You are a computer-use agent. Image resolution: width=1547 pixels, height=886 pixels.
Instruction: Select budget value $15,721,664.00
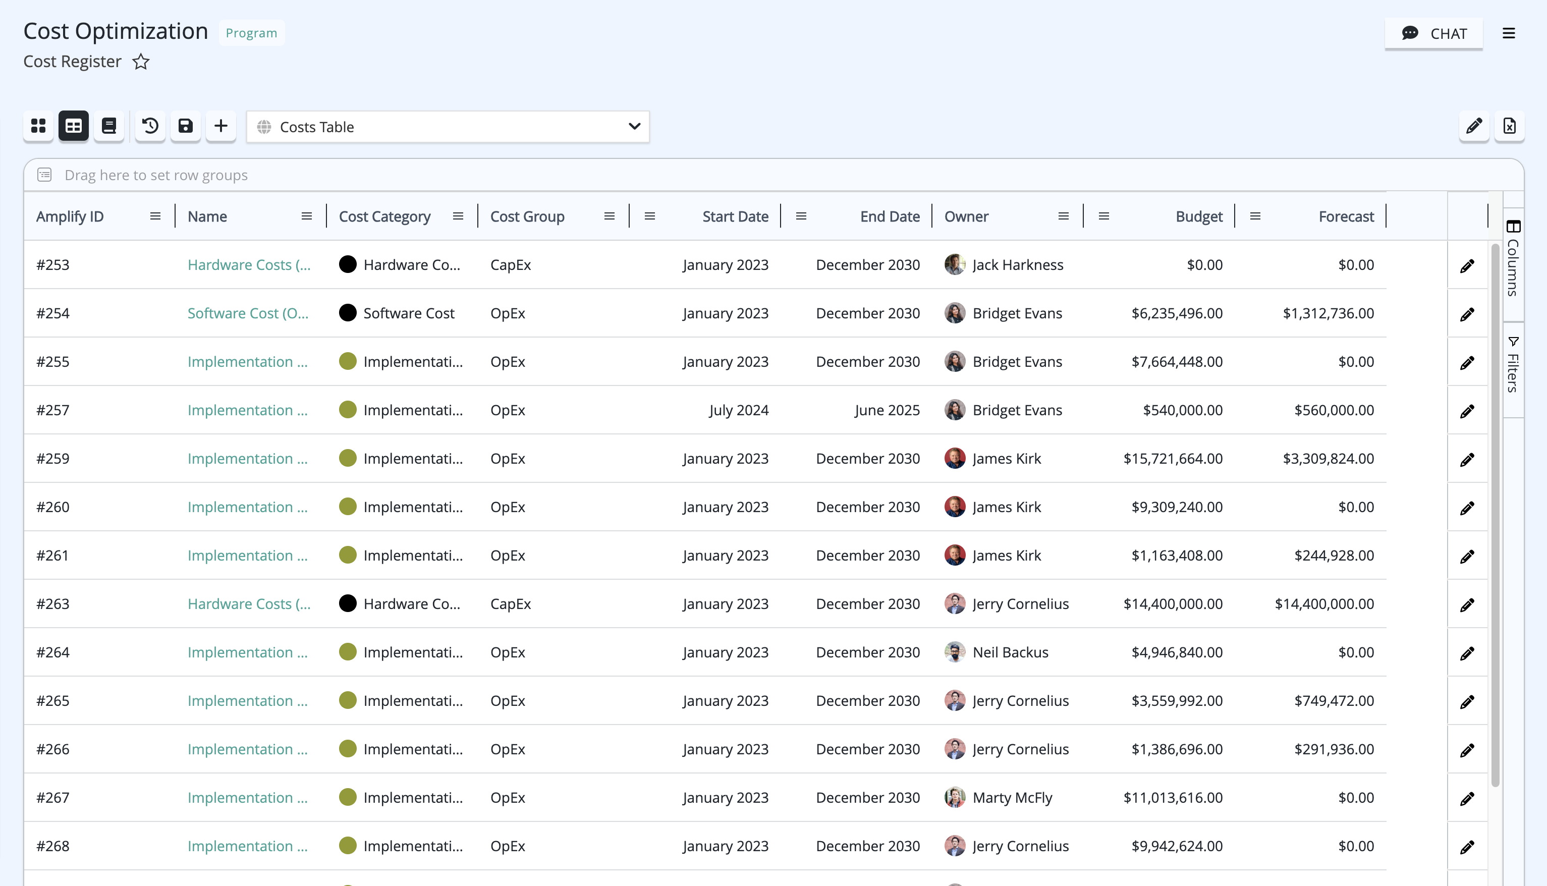1173,458
